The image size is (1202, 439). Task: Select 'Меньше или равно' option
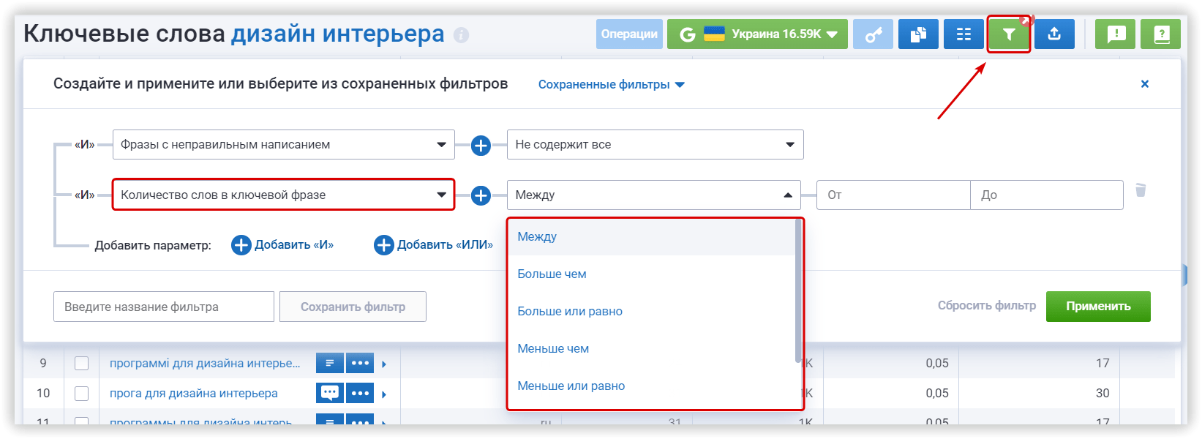[x=571, y=386]
